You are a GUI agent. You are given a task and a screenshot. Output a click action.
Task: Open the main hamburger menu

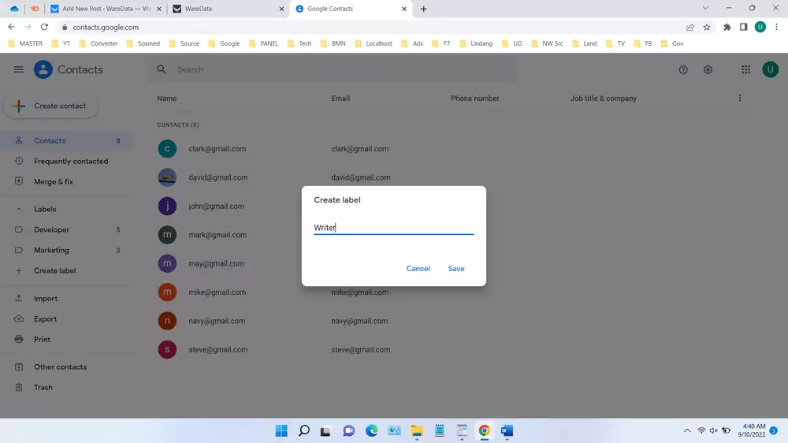19,69
